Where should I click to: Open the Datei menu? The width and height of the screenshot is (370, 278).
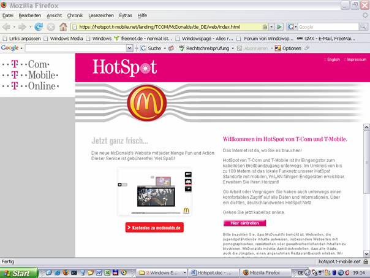(8, 15)
